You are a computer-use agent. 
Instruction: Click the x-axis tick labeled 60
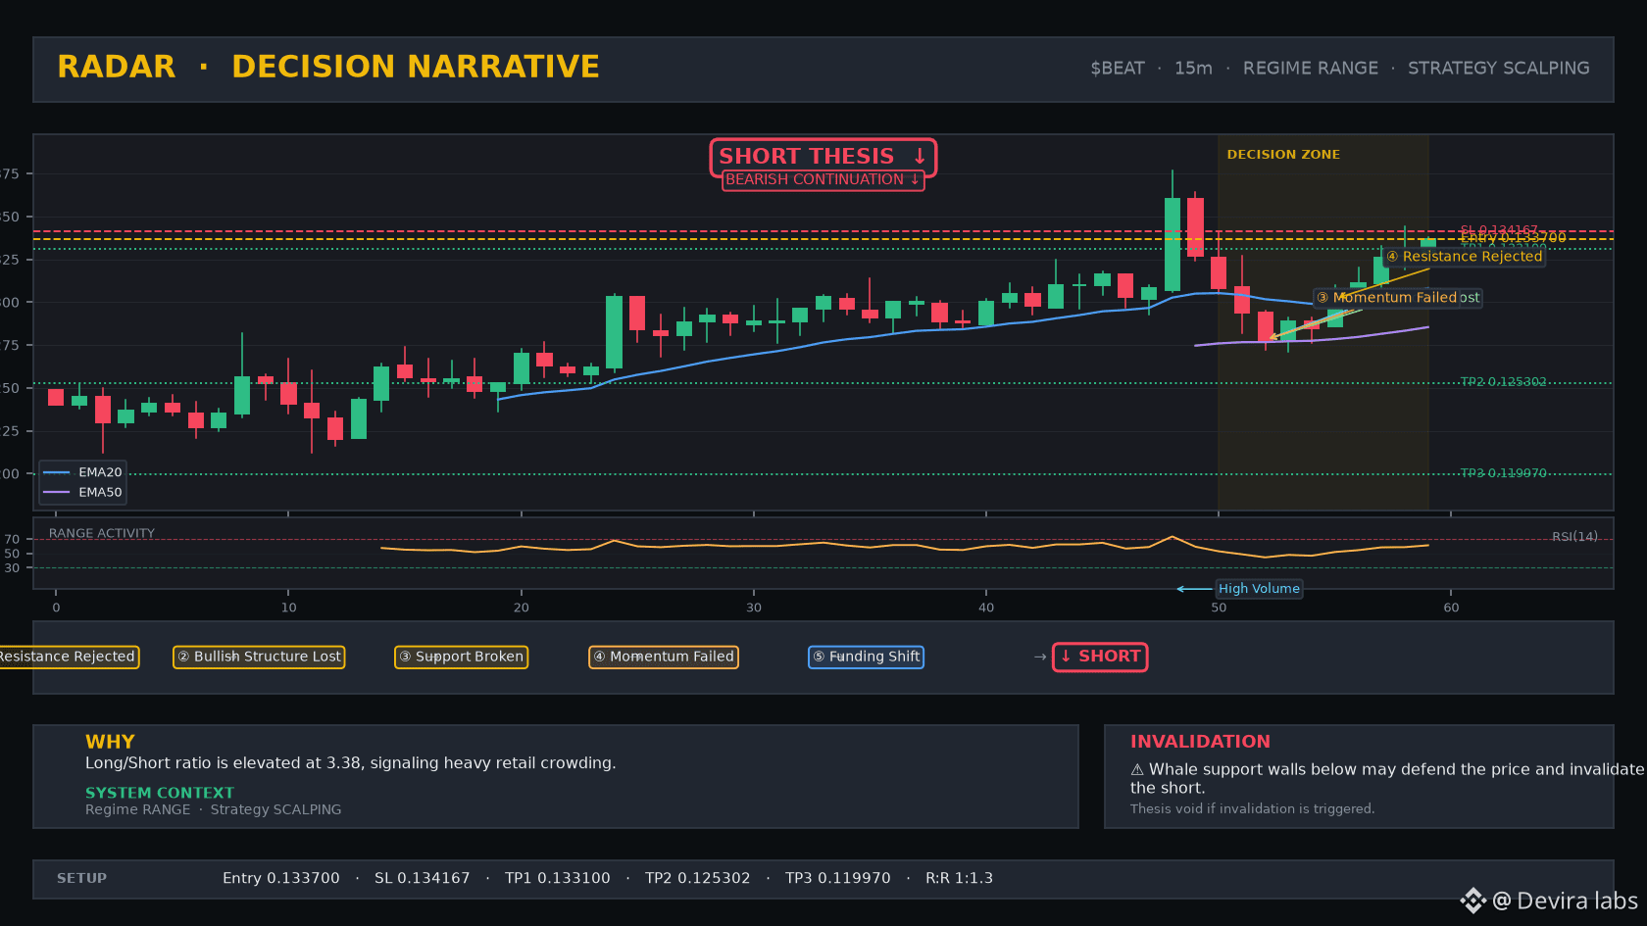[1451, 608]
